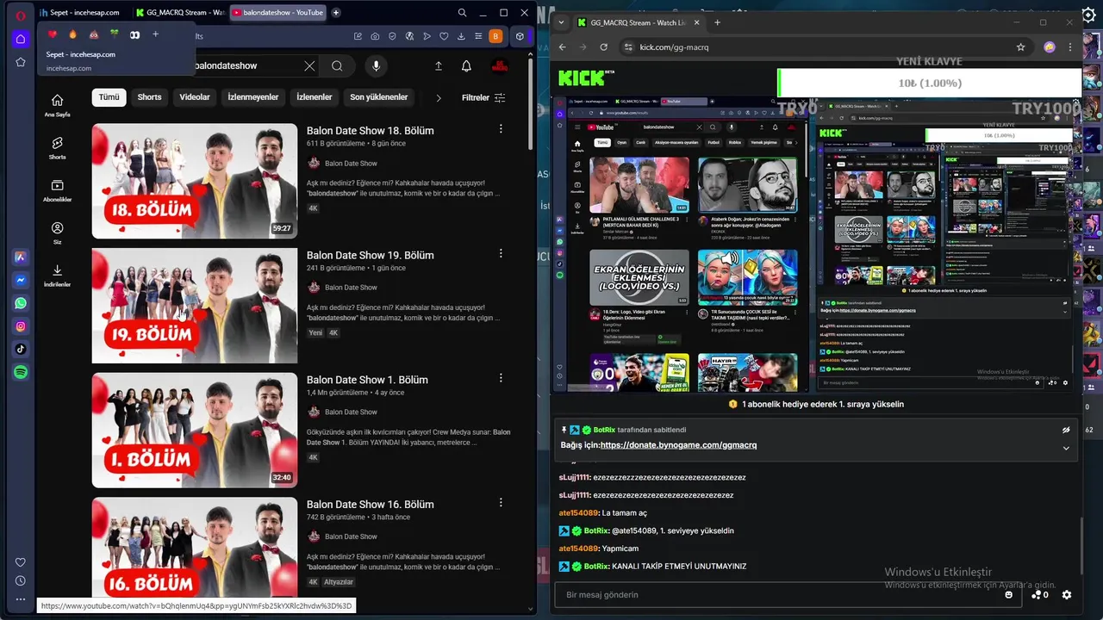
Task: Select balondateshow - YouTube tab
Action: (277, 13)
